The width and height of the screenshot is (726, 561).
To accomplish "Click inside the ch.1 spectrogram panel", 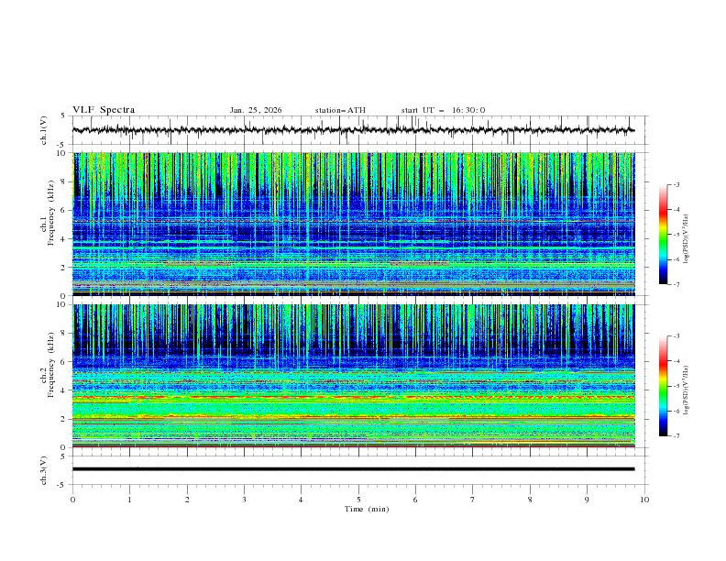I will pyautogui.click(x=354, y=224).
